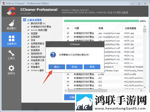This screenshot has width=150, height=112.
Task: Click the horizontal scrollbar thumb
Action: tap(87, 90)
